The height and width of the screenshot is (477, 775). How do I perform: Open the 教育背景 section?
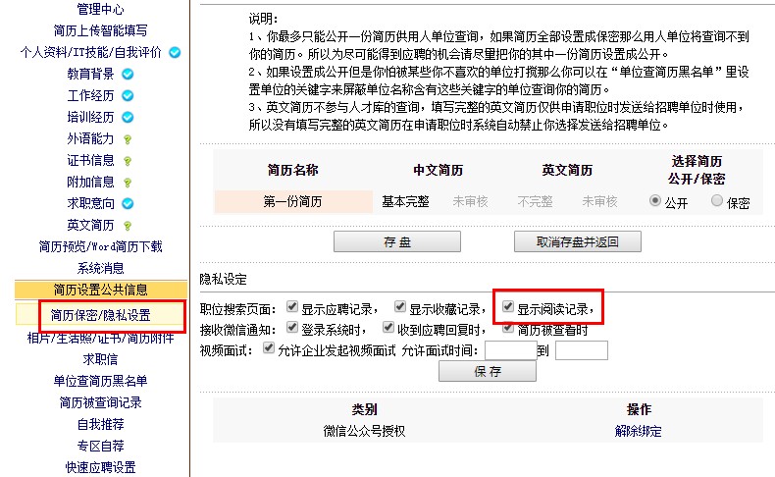point(90,75)
